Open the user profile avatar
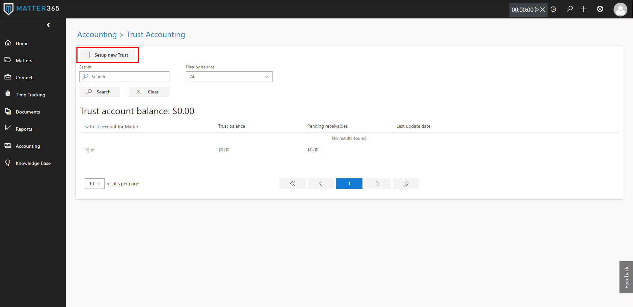The image size is (633, 307). coord(620,10)
